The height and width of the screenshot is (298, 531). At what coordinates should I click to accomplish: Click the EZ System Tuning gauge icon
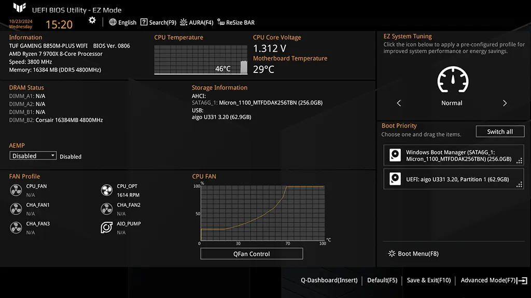[453, 80]
